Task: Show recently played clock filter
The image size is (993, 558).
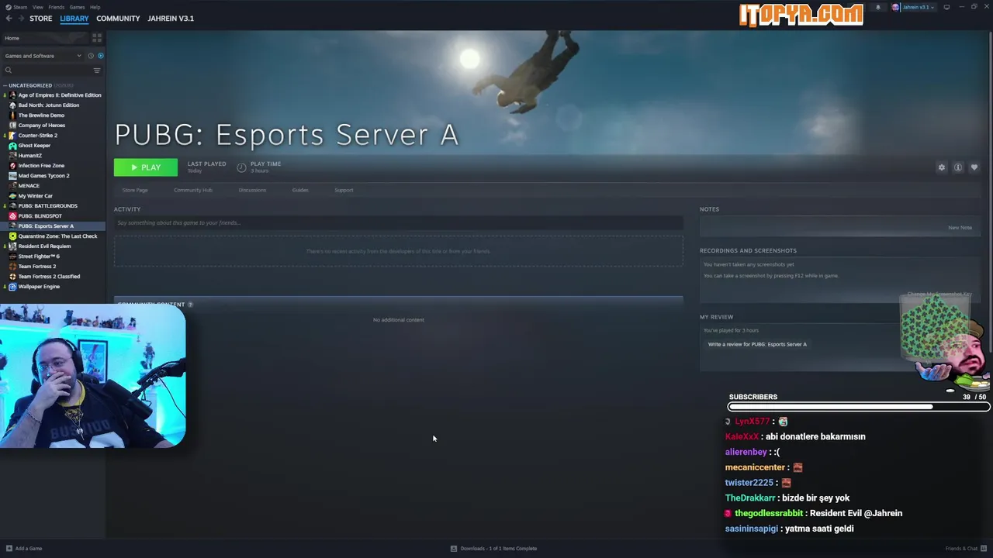Action: pos(91,56)
